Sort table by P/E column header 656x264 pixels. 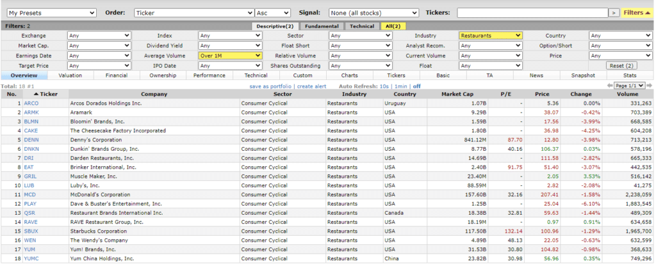[x=506, y=94]
